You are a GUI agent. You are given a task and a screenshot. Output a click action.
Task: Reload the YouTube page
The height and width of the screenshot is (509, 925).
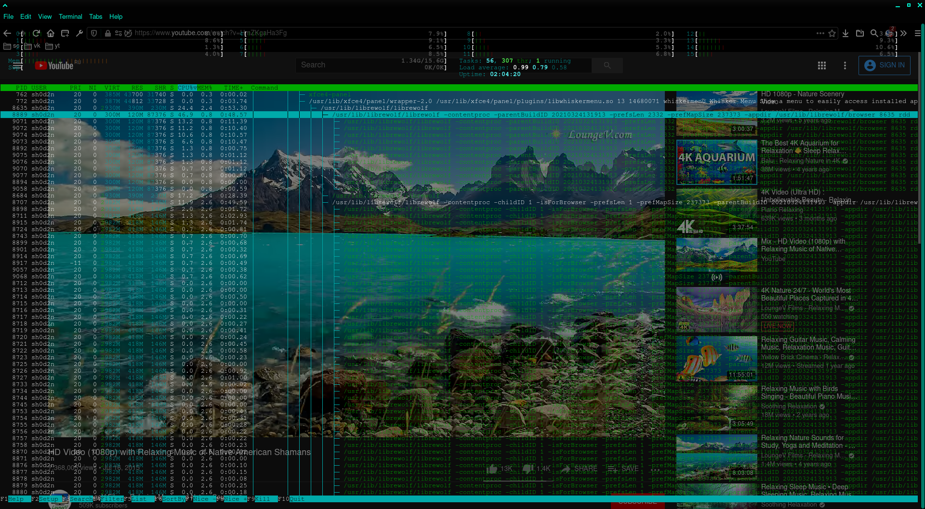(36, 33)
